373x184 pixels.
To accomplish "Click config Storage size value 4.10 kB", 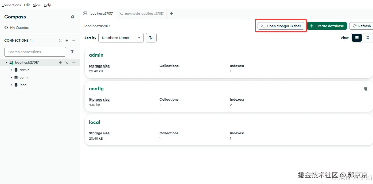I will (95, 105).
